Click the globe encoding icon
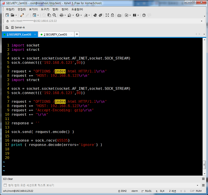 [x=77, y=15]
